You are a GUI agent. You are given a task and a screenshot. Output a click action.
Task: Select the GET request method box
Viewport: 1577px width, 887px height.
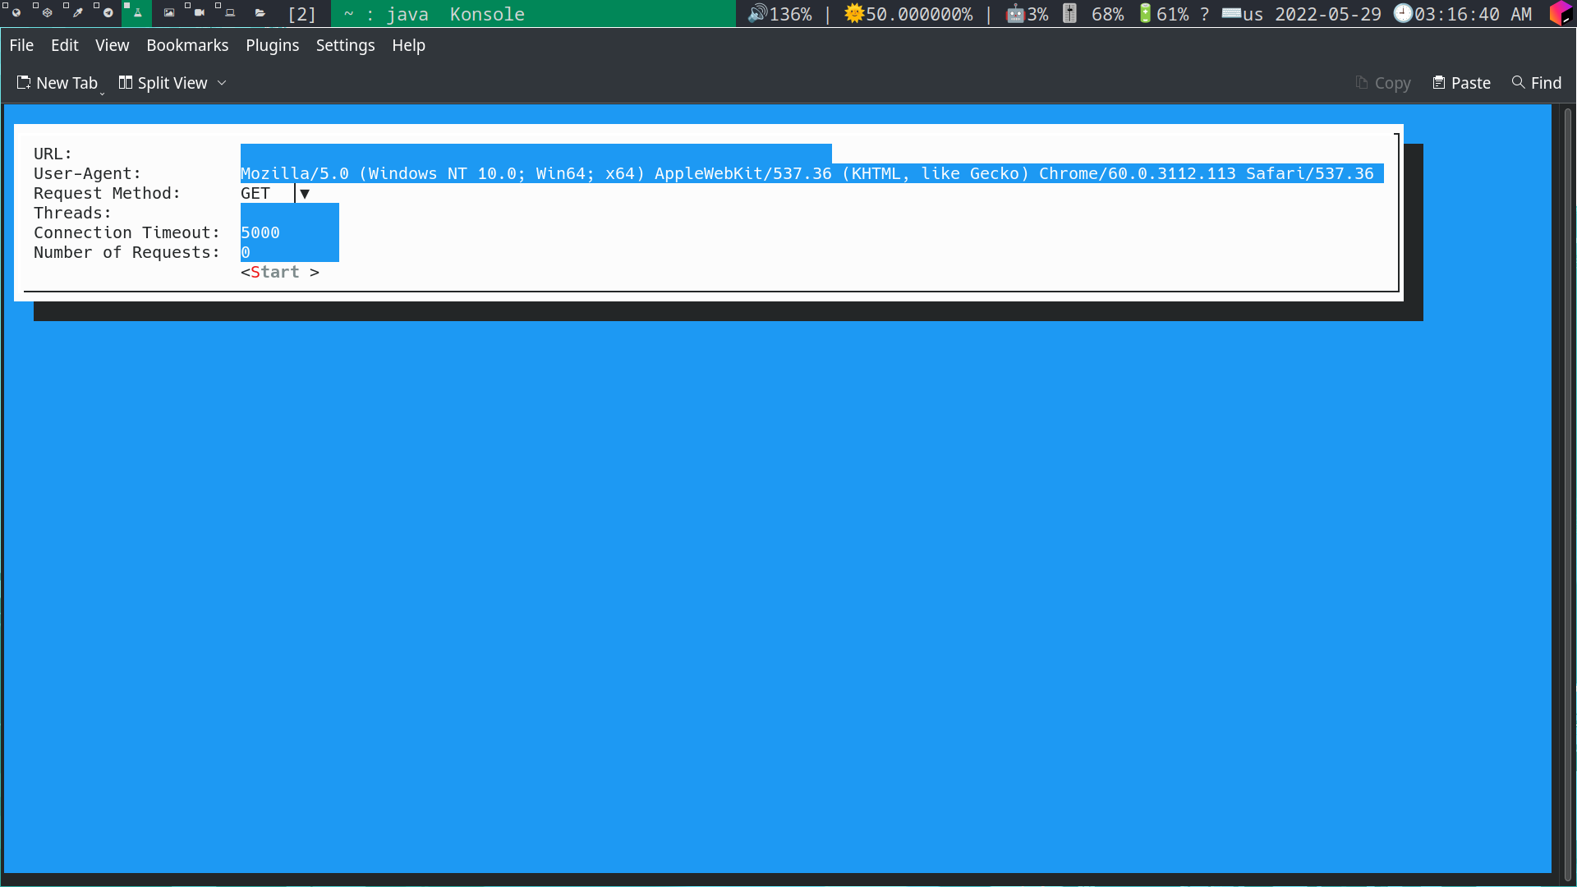click(267, 193)
